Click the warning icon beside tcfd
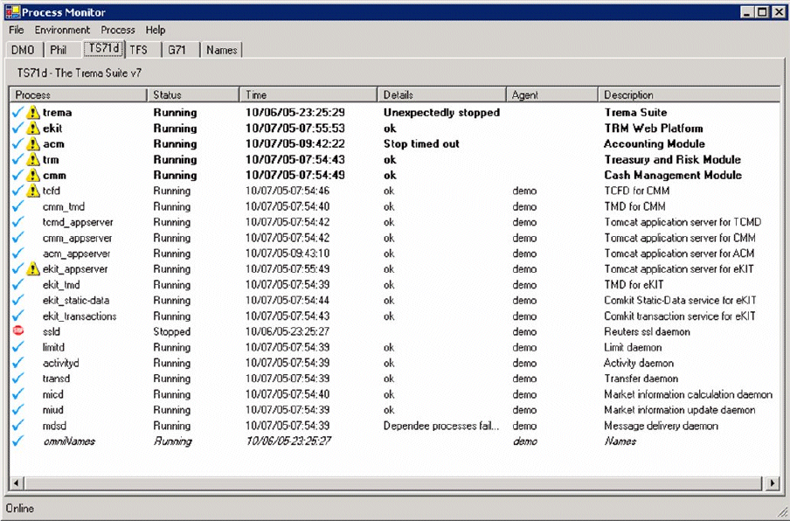Viewport: 790px width, 521px height. tap(33, 191)
